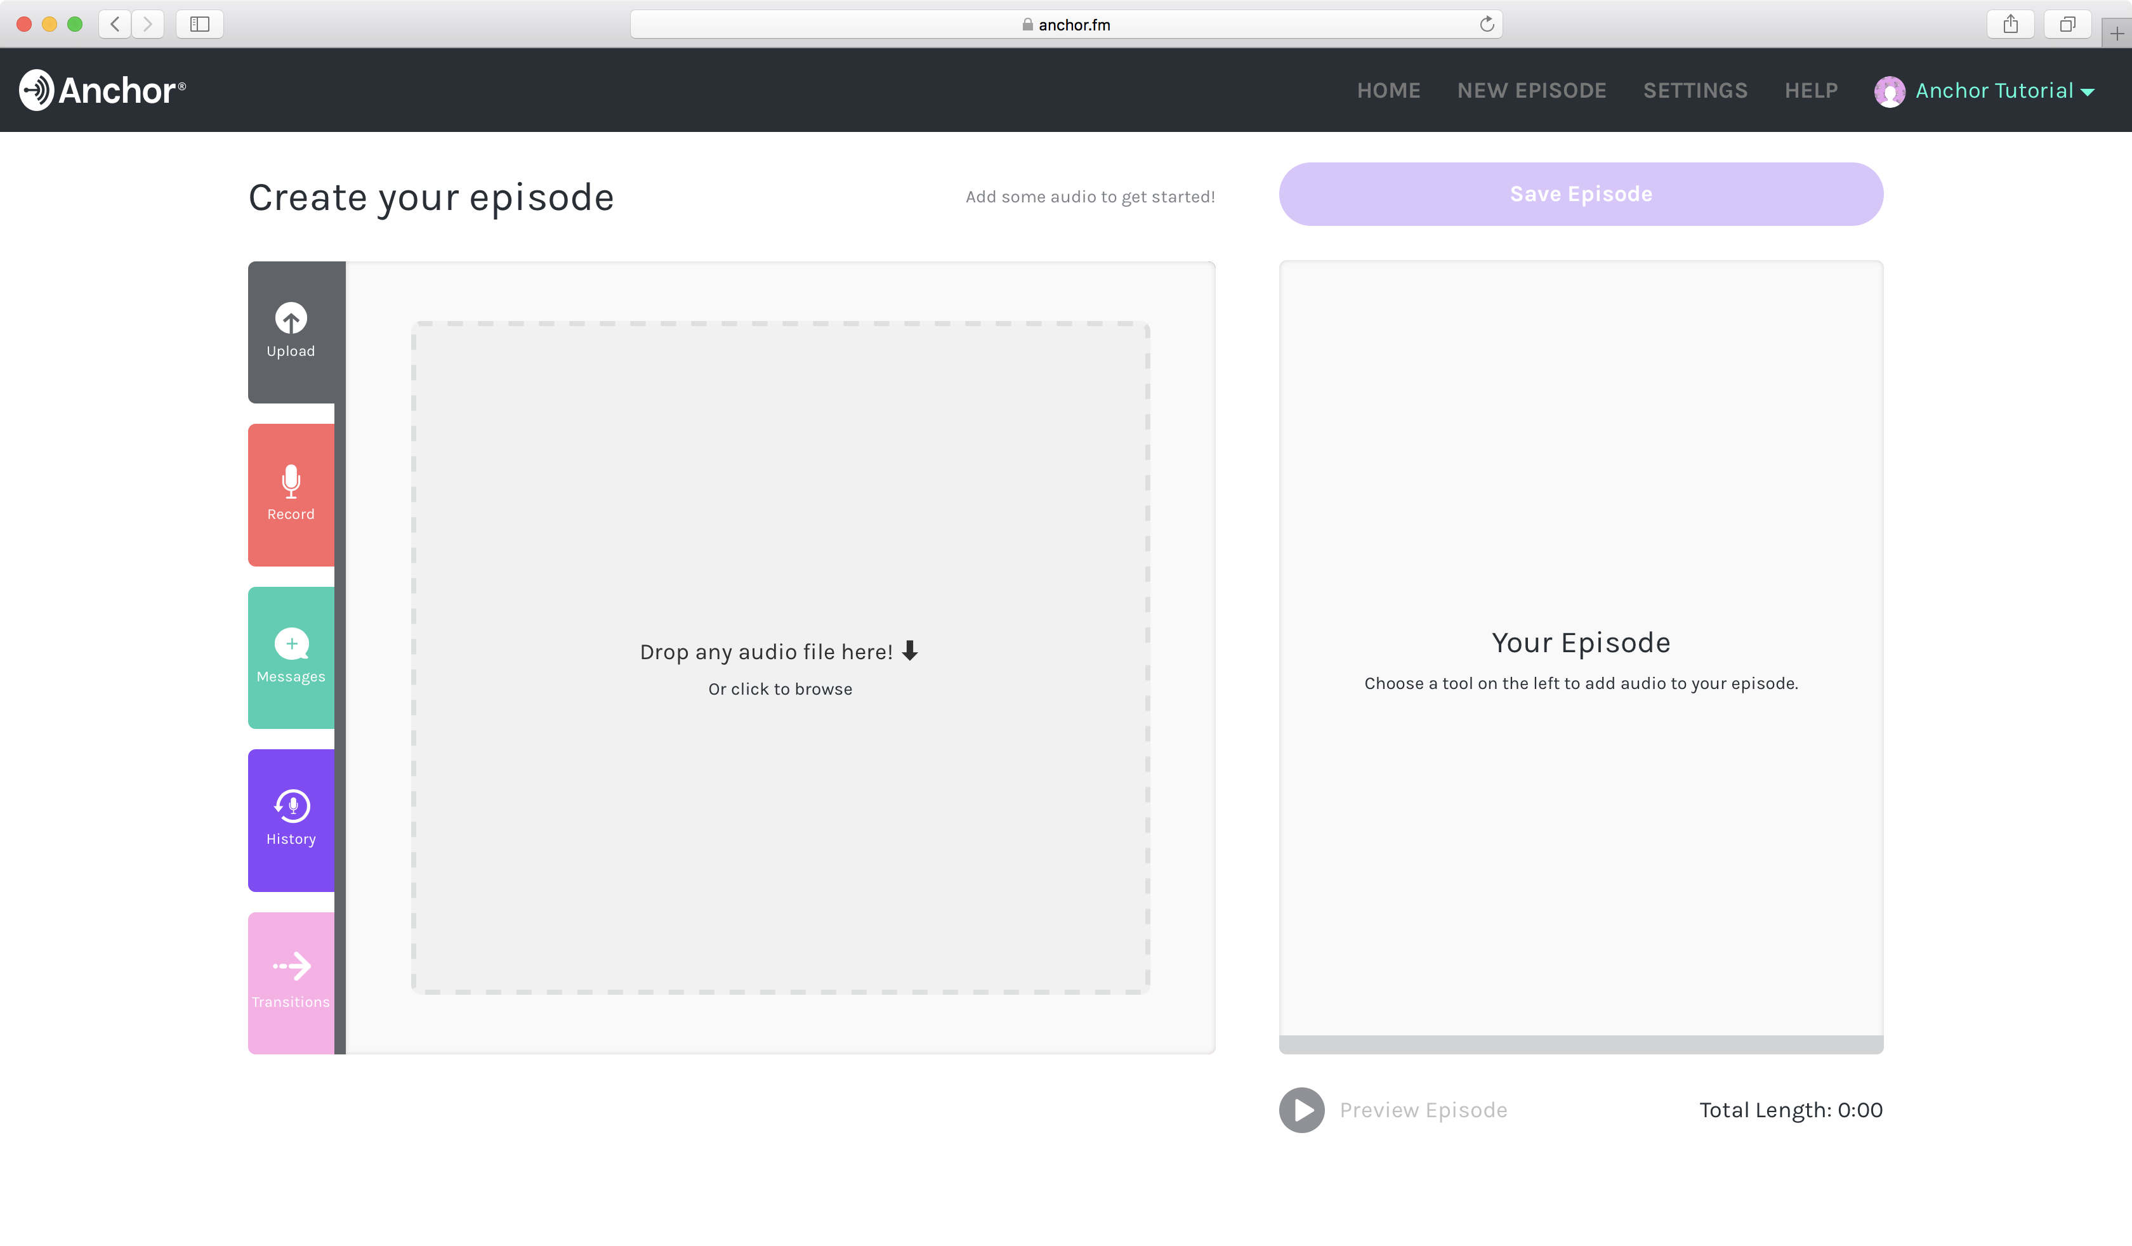
Task: Open SETTINGS page
Action: coord(1695,91)
